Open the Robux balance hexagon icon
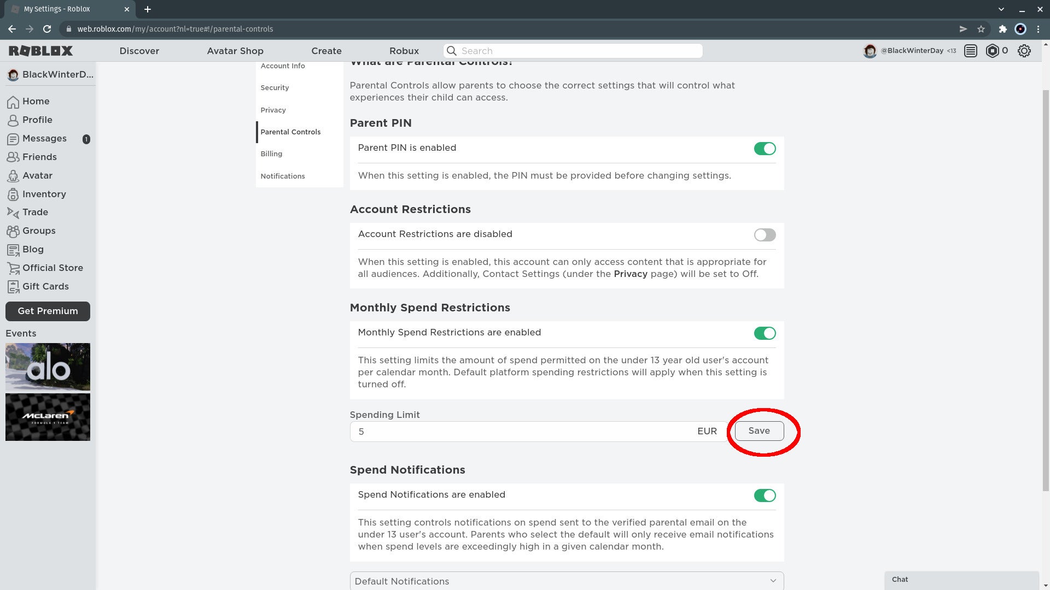 [992, 51]
